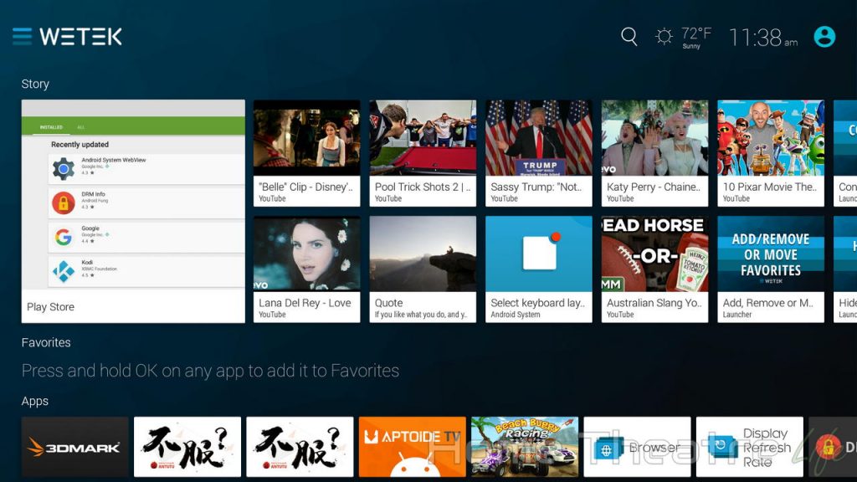Launch the Browser app tile
The image size is (857, 482).
coord(637,447)
